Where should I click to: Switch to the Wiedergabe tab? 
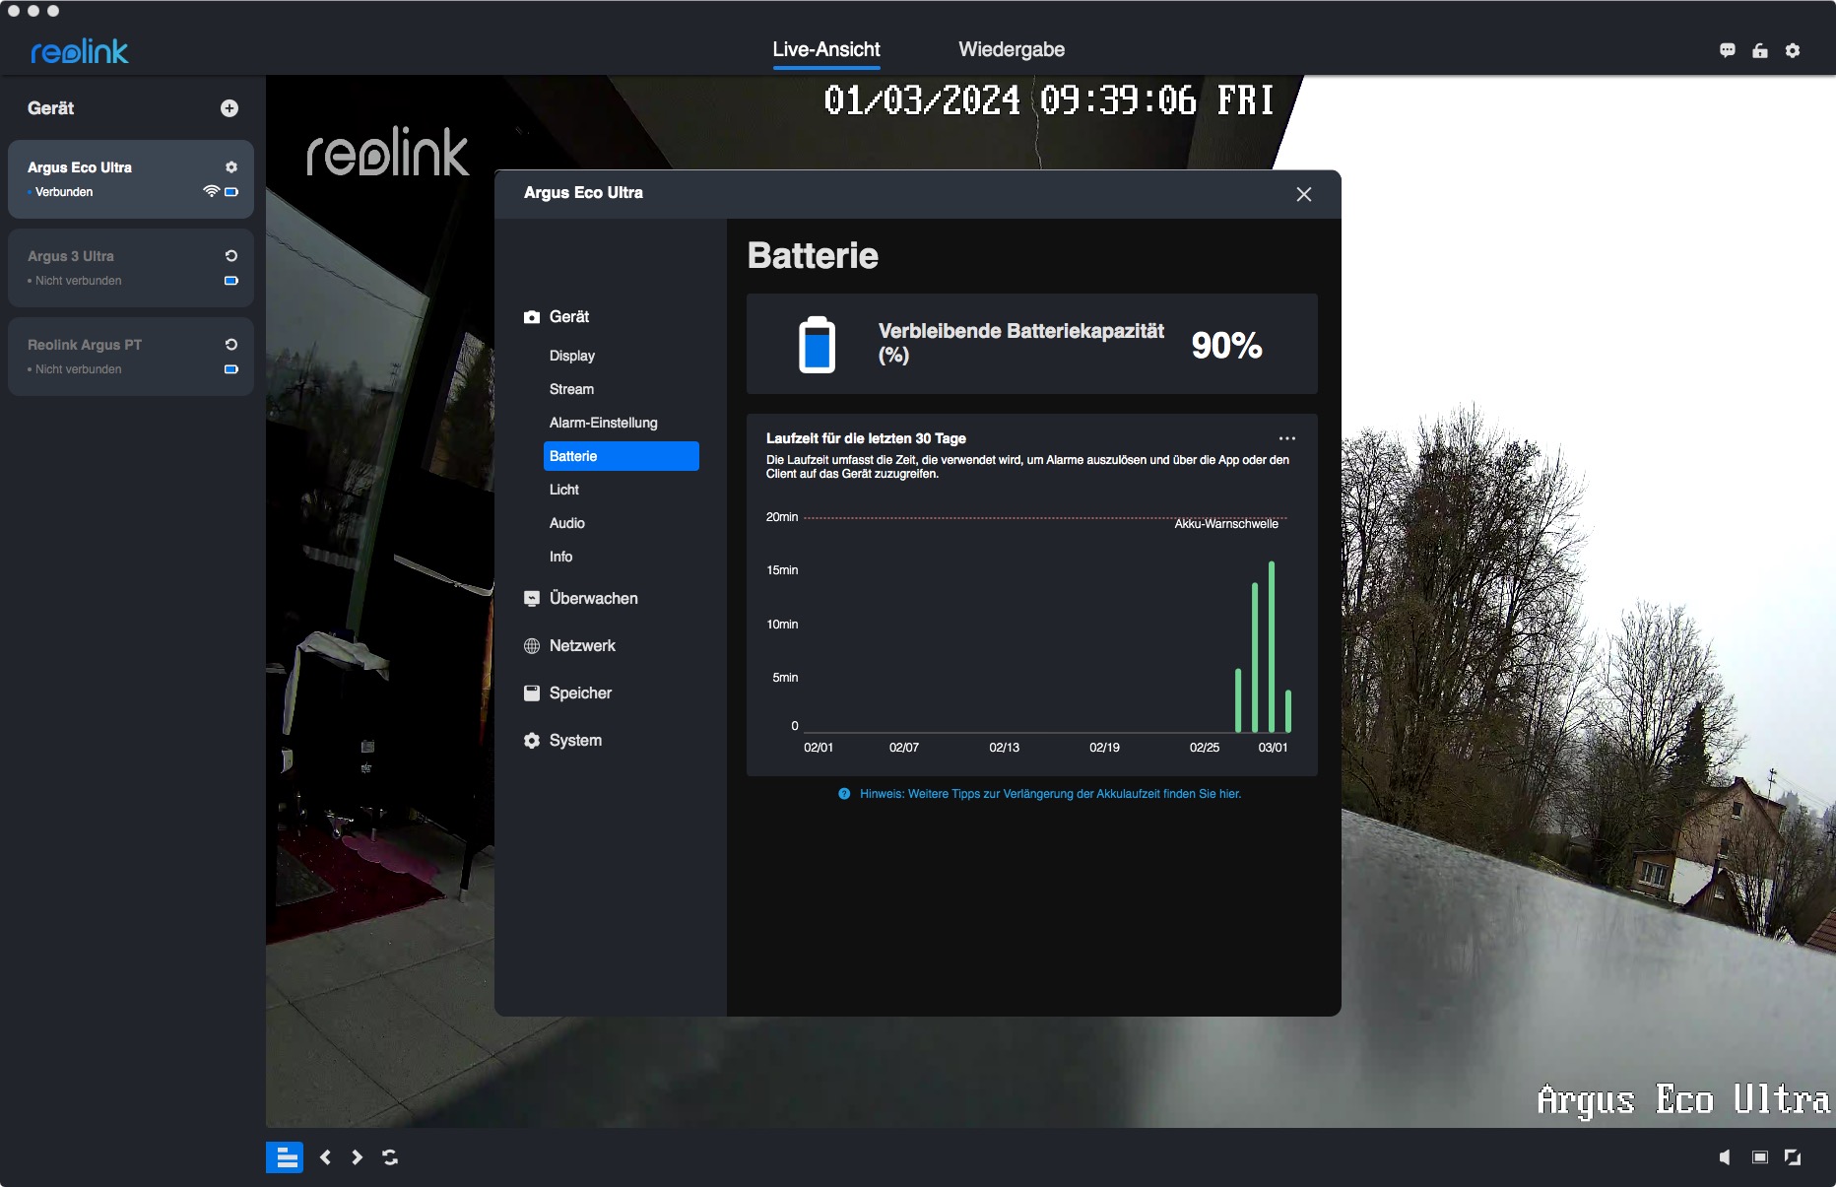(1012, 49)
